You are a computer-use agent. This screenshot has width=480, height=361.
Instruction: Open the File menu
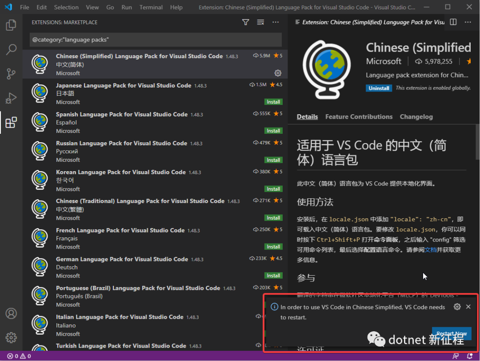[24, 8]
